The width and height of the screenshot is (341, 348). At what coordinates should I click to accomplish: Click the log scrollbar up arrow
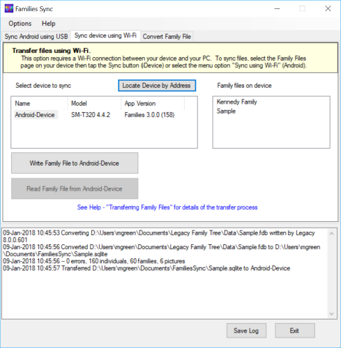[x=332, y=234]
